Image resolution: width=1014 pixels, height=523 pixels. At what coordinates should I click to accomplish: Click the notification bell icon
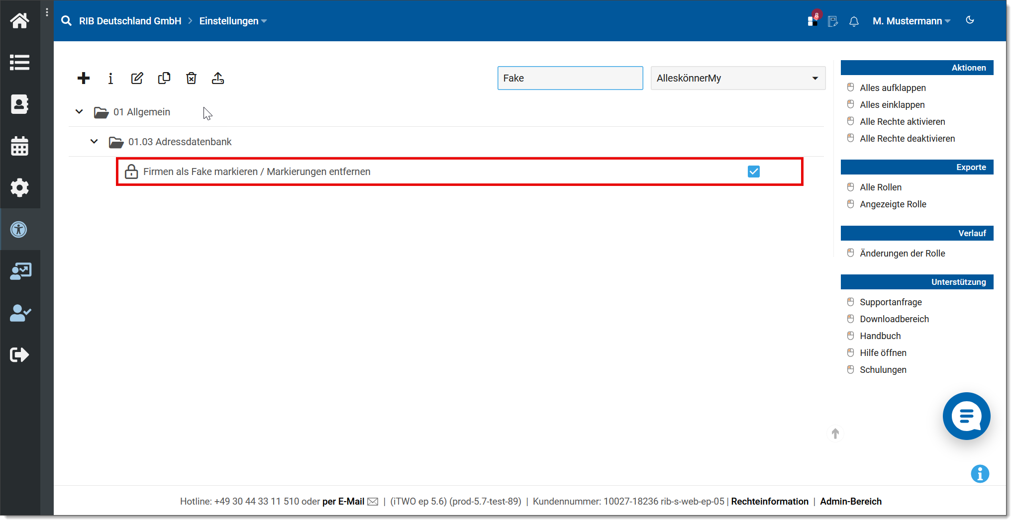[854, 21]
